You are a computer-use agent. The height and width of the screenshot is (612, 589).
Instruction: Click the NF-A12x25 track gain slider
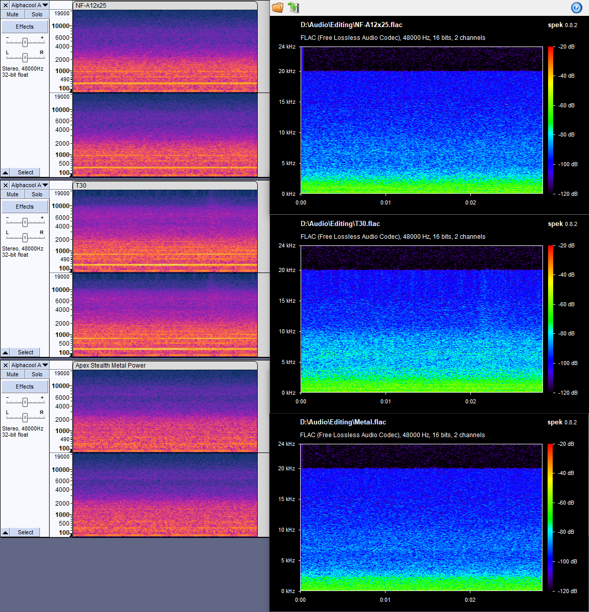pos(25,42)
